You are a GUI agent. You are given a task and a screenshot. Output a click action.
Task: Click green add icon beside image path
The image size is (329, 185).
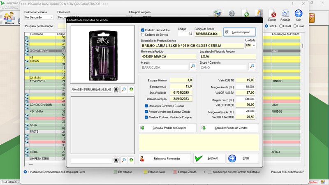(131, 90)
